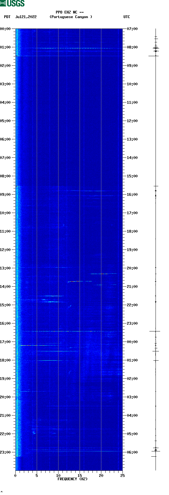This screenshot has width=169, height=495.
Task: Click the 5 Hz axis tick label
Action: (x=37, y=475)
